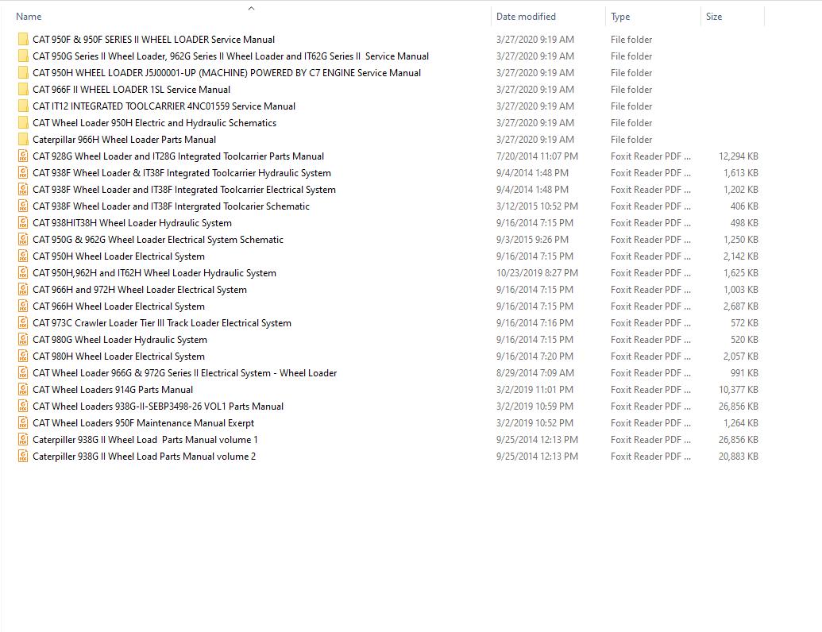
Task: Select 'CAT Wheel Loaders 950F Maintenance Manual Exerpt' name
Action: (x=143, y=423)
